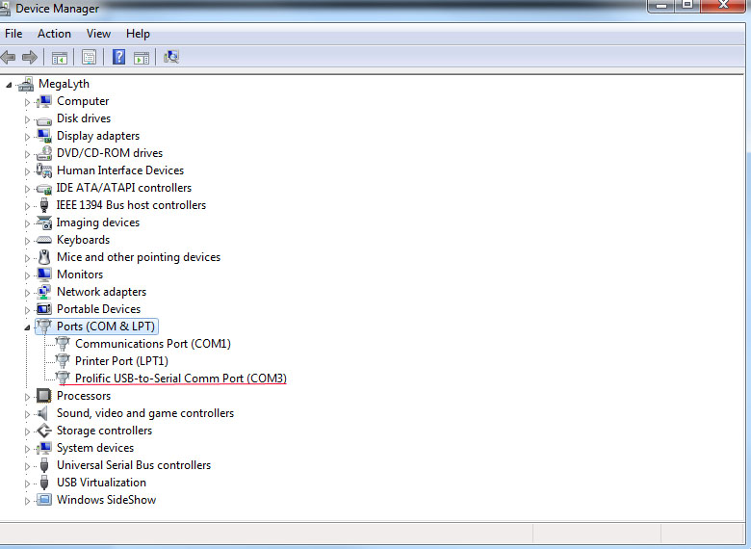Click the Keyboards category icon
This screenshot has width=751, height=549.
pyautogui.click(x=44, y=240)
